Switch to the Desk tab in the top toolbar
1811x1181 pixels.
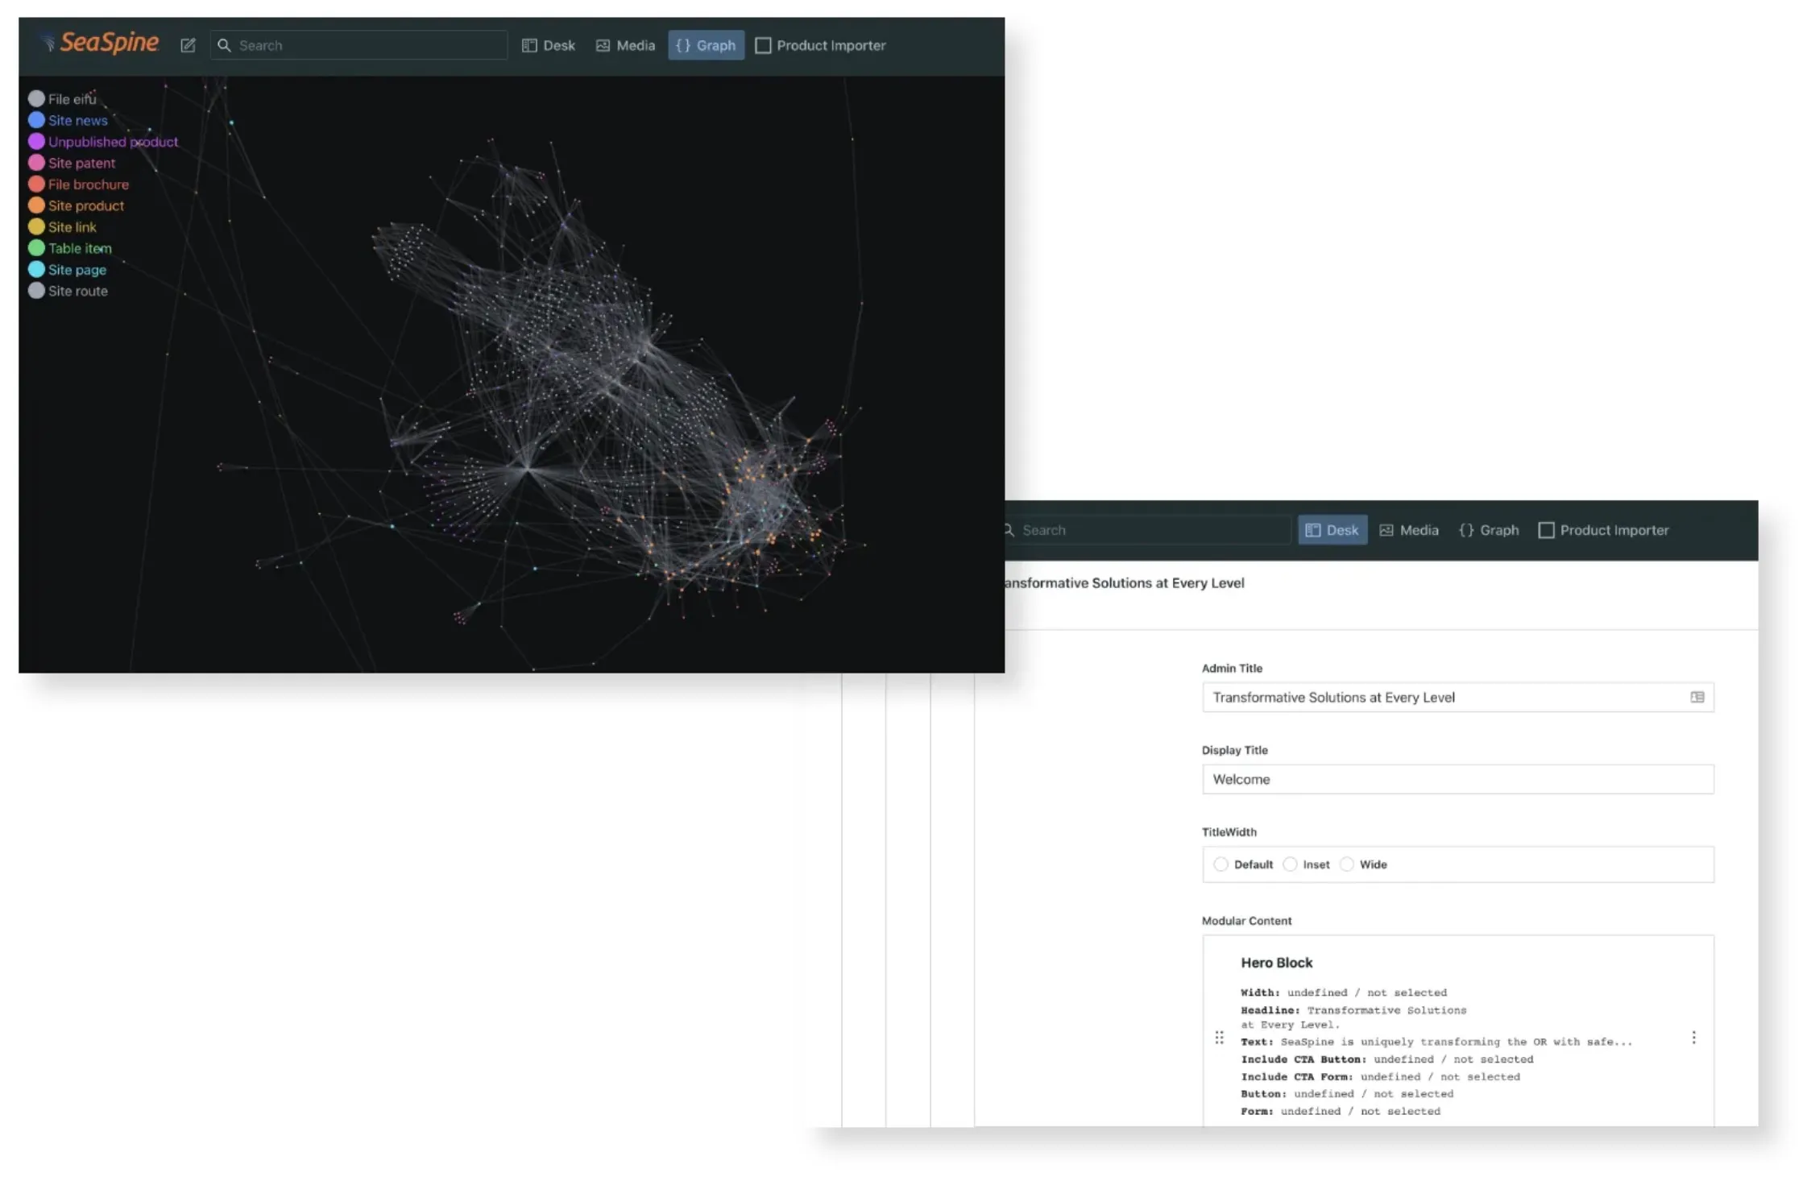[548, 45]
